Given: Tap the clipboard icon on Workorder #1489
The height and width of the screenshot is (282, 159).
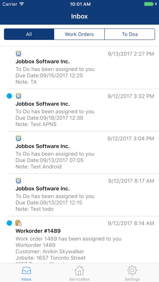Looking at the screenshot, I should point(18,223).
